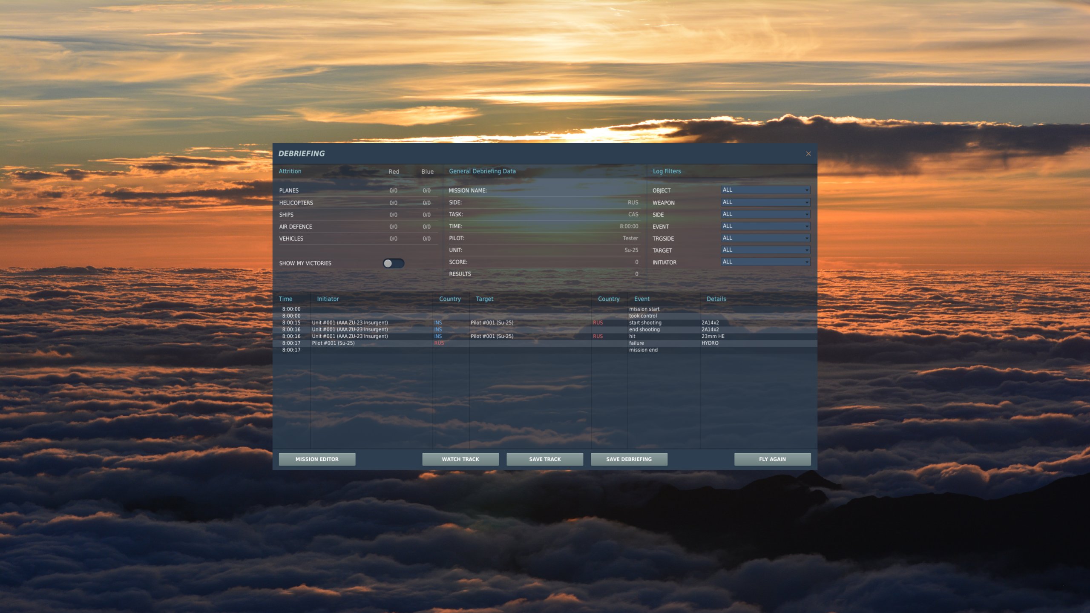This screenshot has height=613, width=1090.
Task: Open the TARGET filter dropdown
Action: coord(765,250)
